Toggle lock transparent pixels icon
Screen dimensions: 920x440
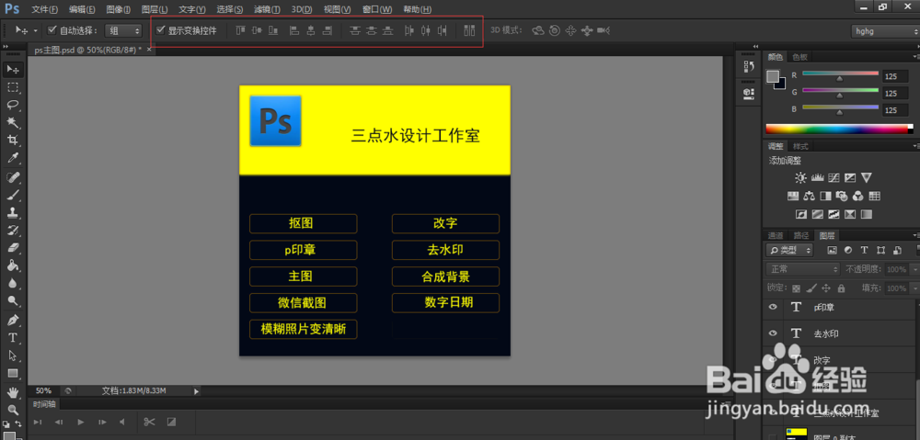pyautogui.click(x=796, y=288)
